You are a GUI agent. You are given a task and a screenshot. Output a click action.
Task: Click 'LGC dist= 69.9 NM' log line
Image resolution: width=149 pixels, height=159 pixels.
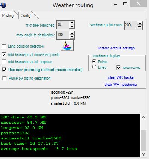coord(23,117)
